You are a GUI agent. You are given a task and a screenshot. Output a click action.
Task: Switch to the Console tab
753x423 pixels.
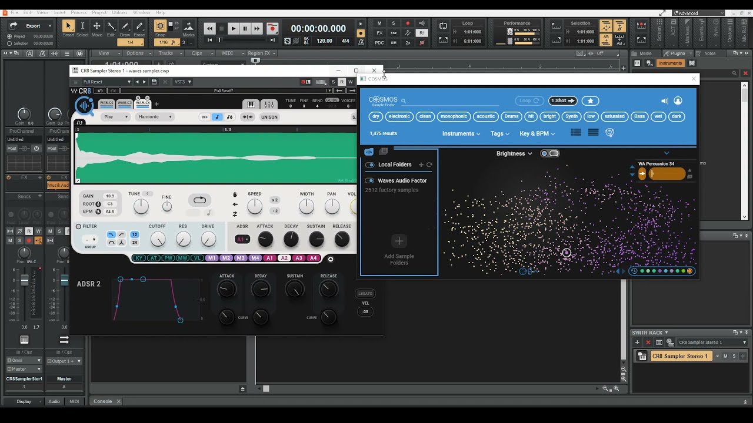pos(103,401)
